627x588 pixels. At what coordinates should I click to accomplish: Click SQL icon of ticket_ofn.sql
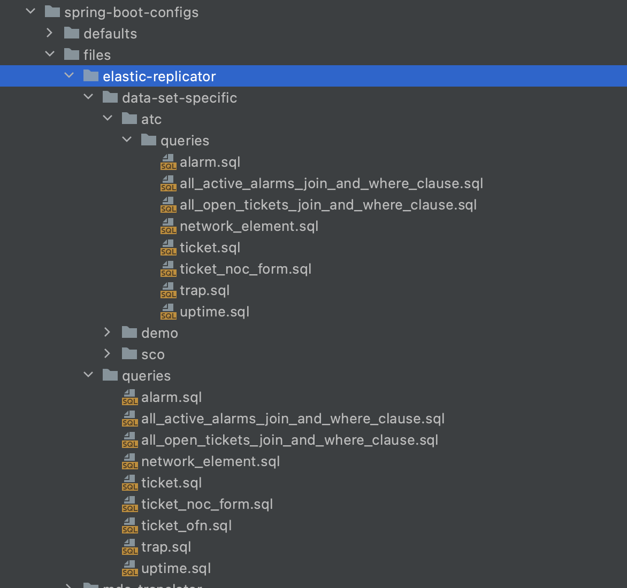129,525
